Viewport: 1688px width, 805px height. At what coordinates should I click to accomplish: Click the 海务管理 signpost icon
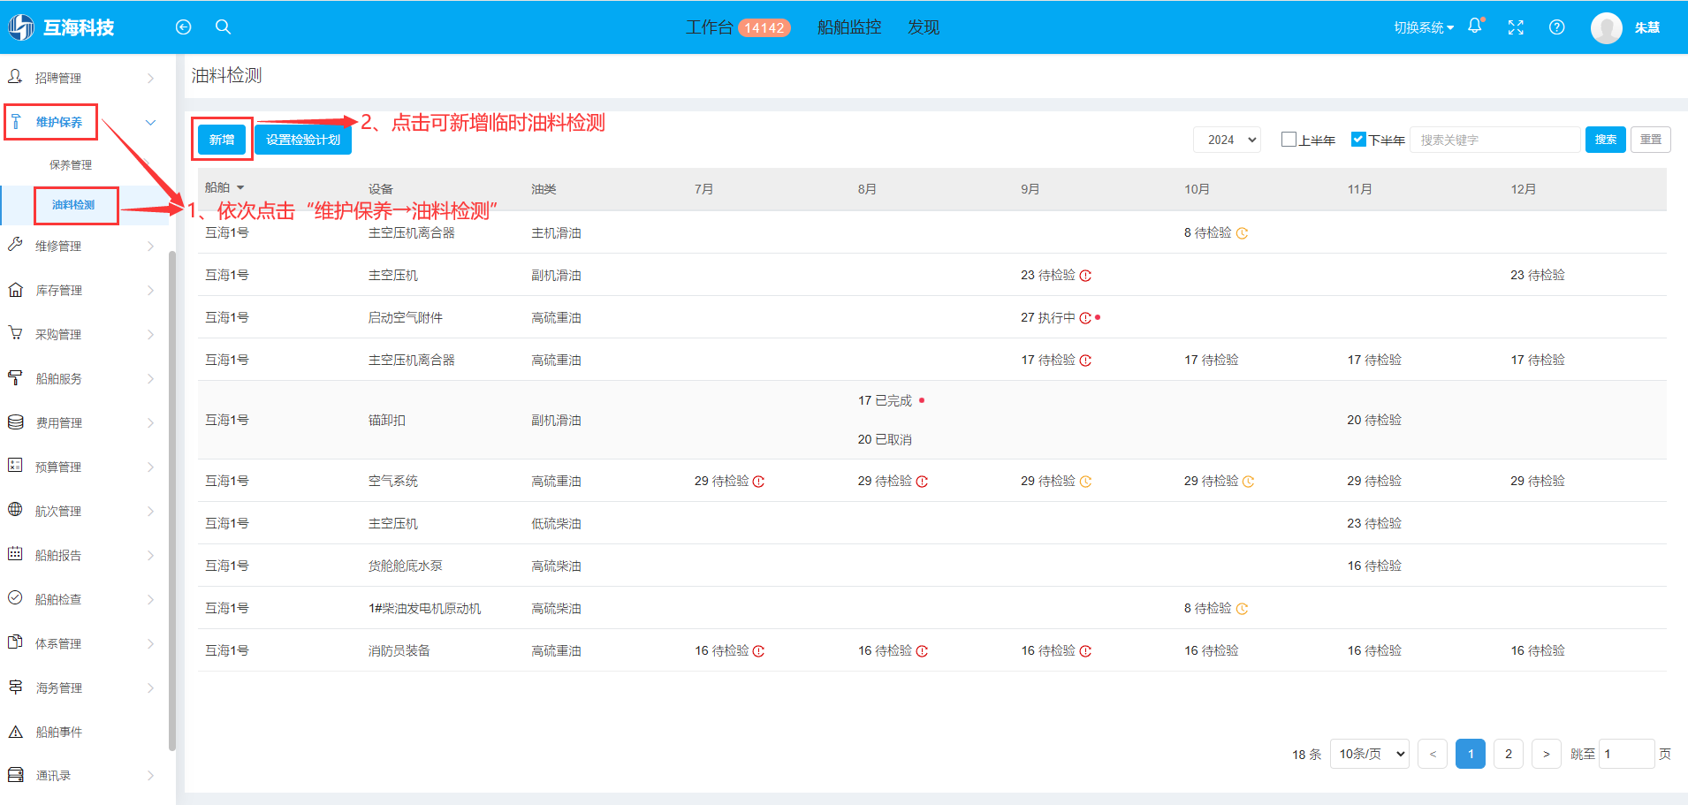(x=15, y=687)
